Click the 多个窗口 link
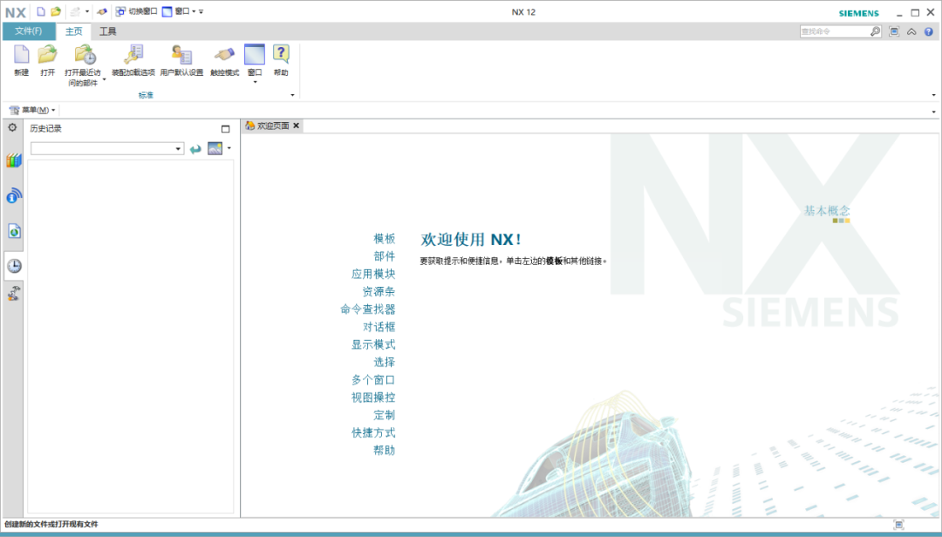The image size is (942, 537). [x=373, y=379]
